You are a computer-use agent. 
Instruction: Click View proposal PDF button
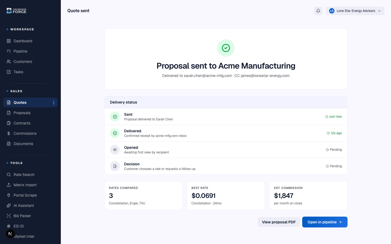tap(279, 222)
